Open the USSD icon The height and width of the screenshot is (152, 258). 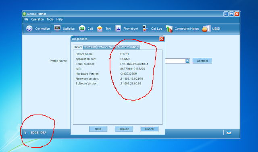click(206, 29)
